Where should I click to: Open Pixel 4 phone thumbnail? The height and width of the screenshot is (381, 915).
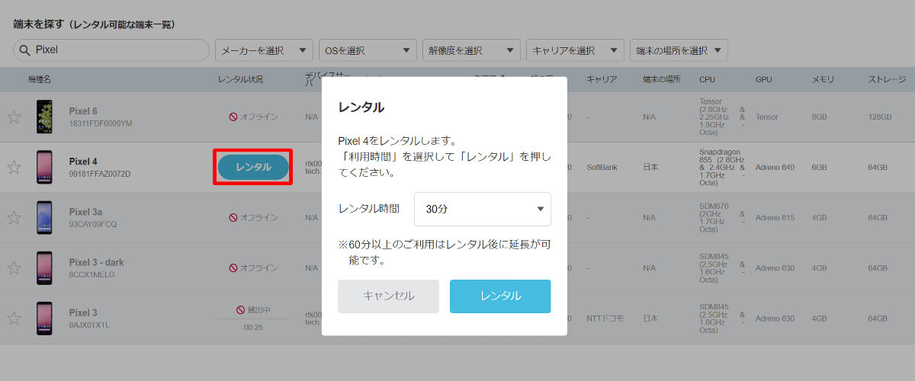pyautogui.click(x=44, y=168)
